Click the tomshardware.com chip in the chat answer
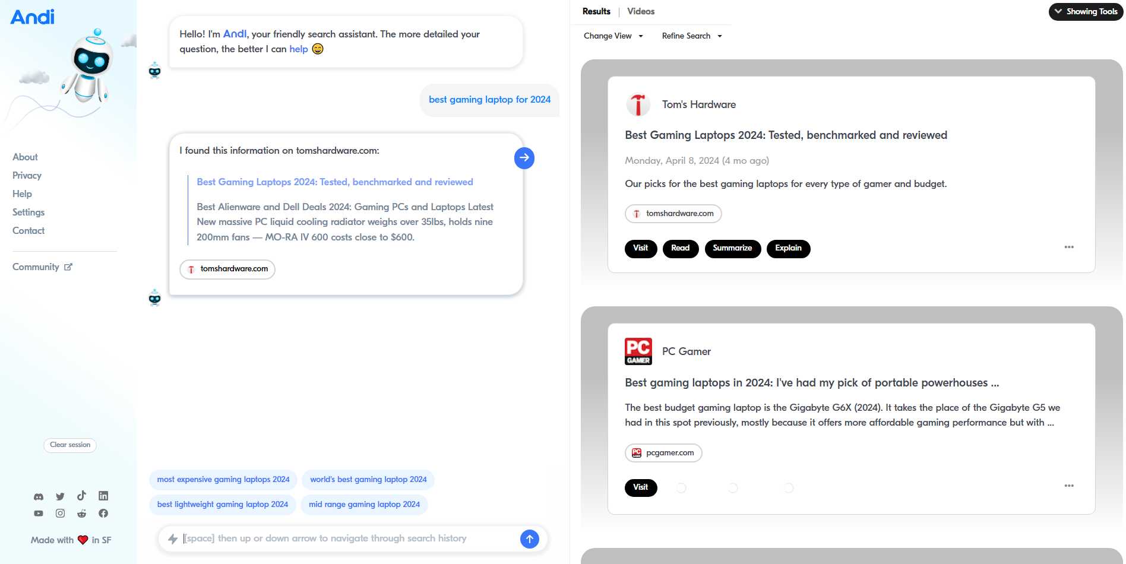1126x564 pixels. tap(227, 269)
